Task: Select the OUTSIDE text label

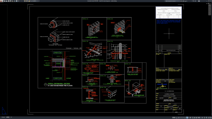Action: coord(69,78)
